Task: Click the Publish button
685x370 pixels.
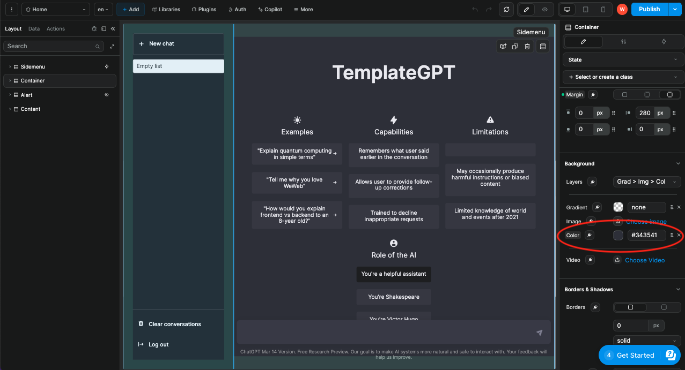Action: click(x=649, y=9)
